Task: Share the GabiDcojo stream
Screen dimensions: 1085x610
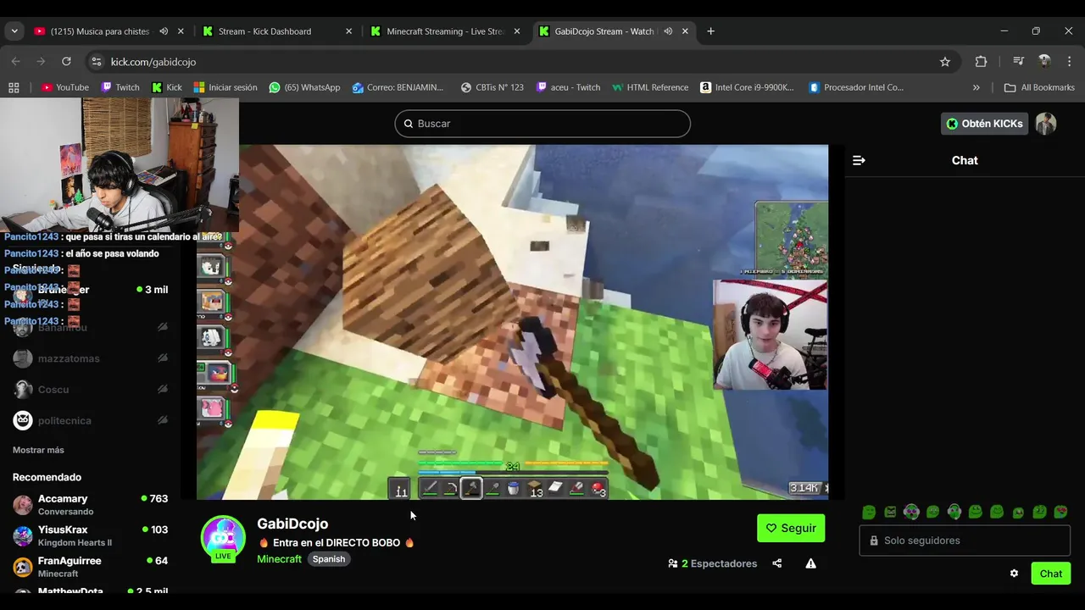Action: (777, 563)
